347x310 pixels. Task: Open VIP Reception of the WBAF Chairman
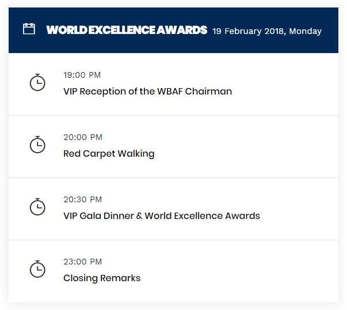point(148,91)
